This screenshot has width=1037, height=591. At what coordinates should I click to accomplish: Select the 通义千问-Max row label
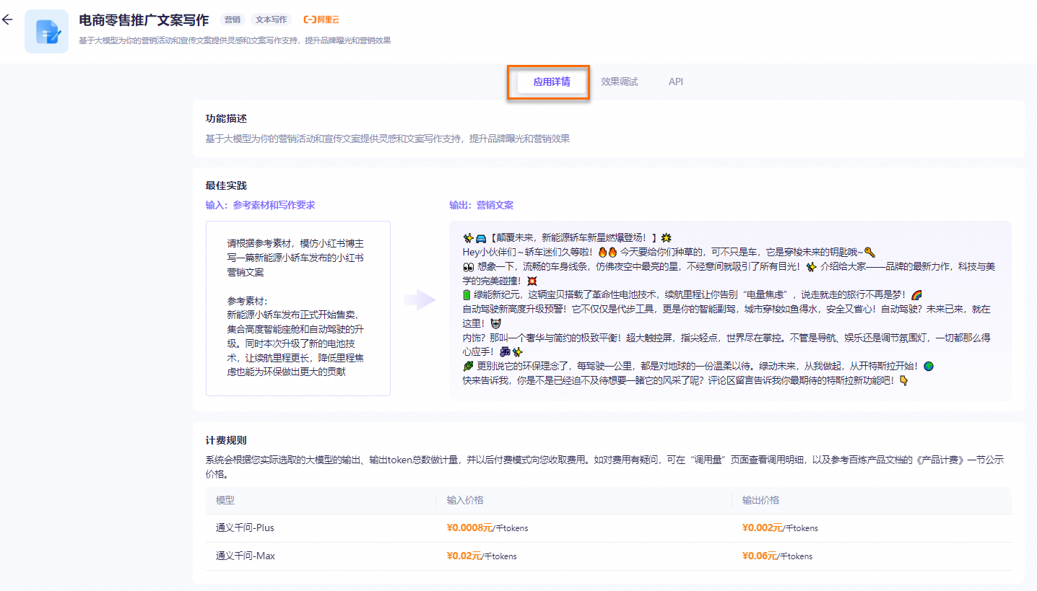click(x=246, y=556)
